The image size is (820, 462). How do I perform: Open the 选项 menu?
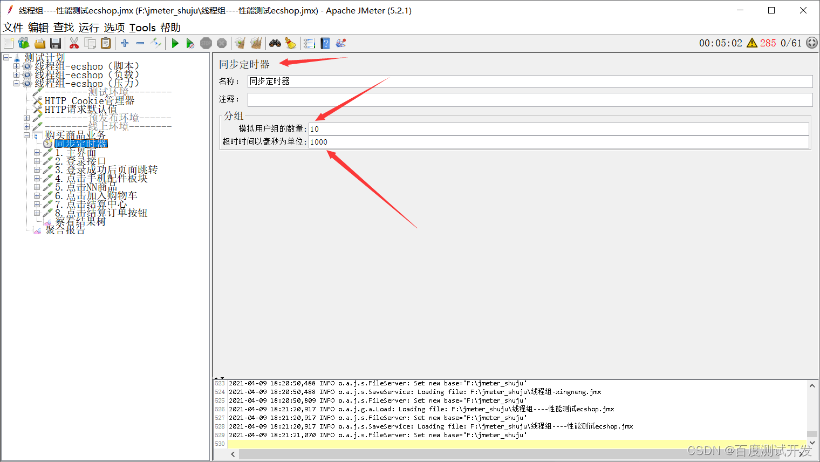coord(114,28)
